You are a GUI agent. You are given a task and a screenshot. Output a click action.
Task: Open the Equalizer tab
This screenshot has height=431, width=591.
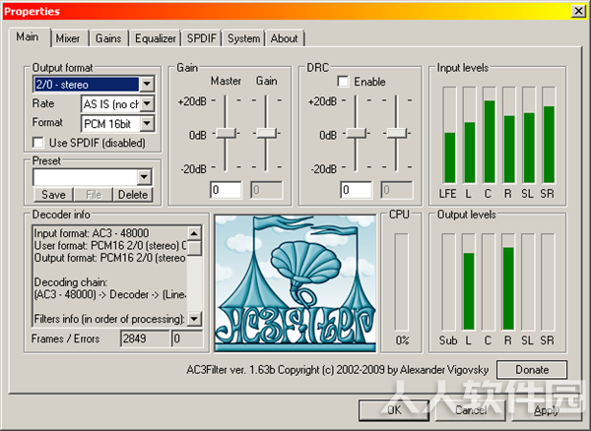pos(156,38)
